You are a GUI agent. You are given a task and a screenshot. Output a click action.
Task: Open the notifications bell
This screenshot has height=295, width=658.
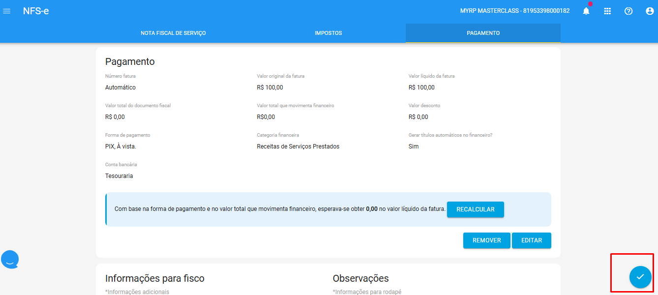(x=586, y=11)
